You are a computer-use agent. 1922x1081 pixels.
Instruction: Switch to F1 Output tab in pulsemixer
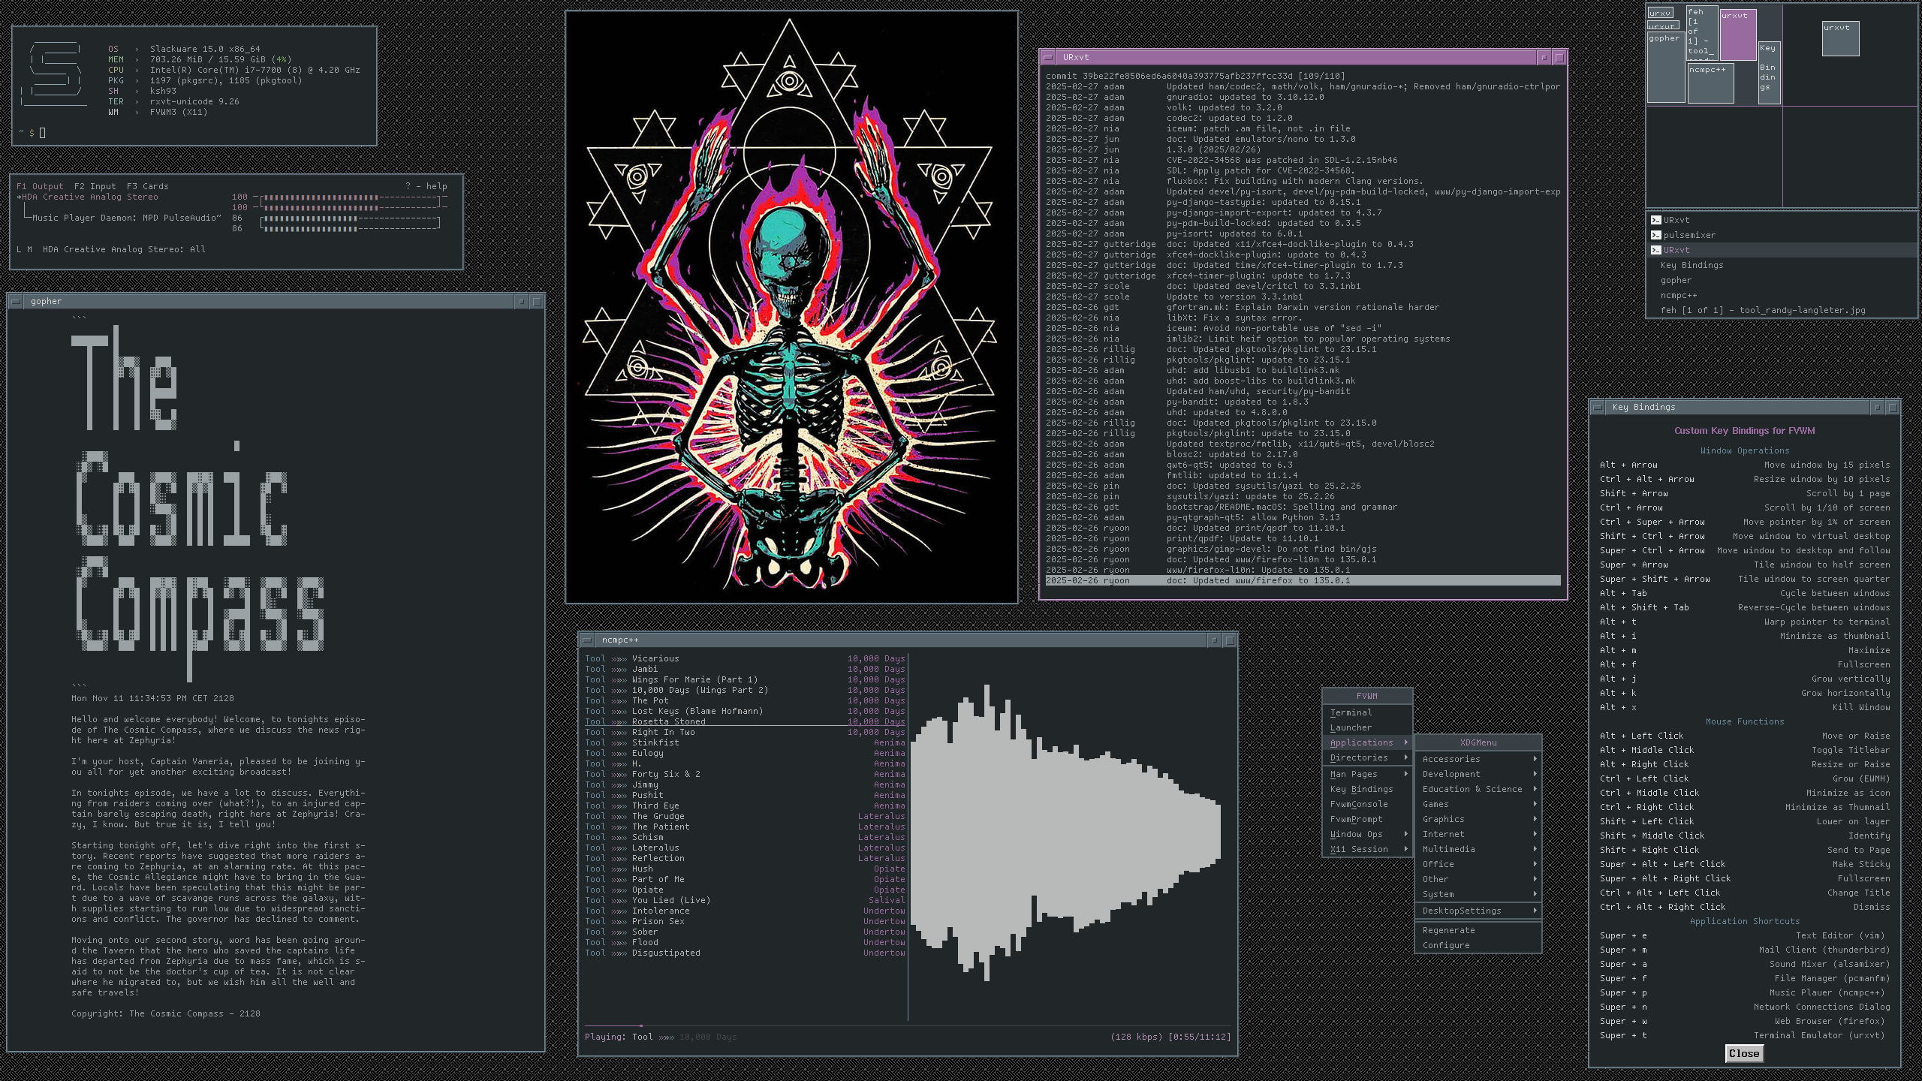pos(40,186)
